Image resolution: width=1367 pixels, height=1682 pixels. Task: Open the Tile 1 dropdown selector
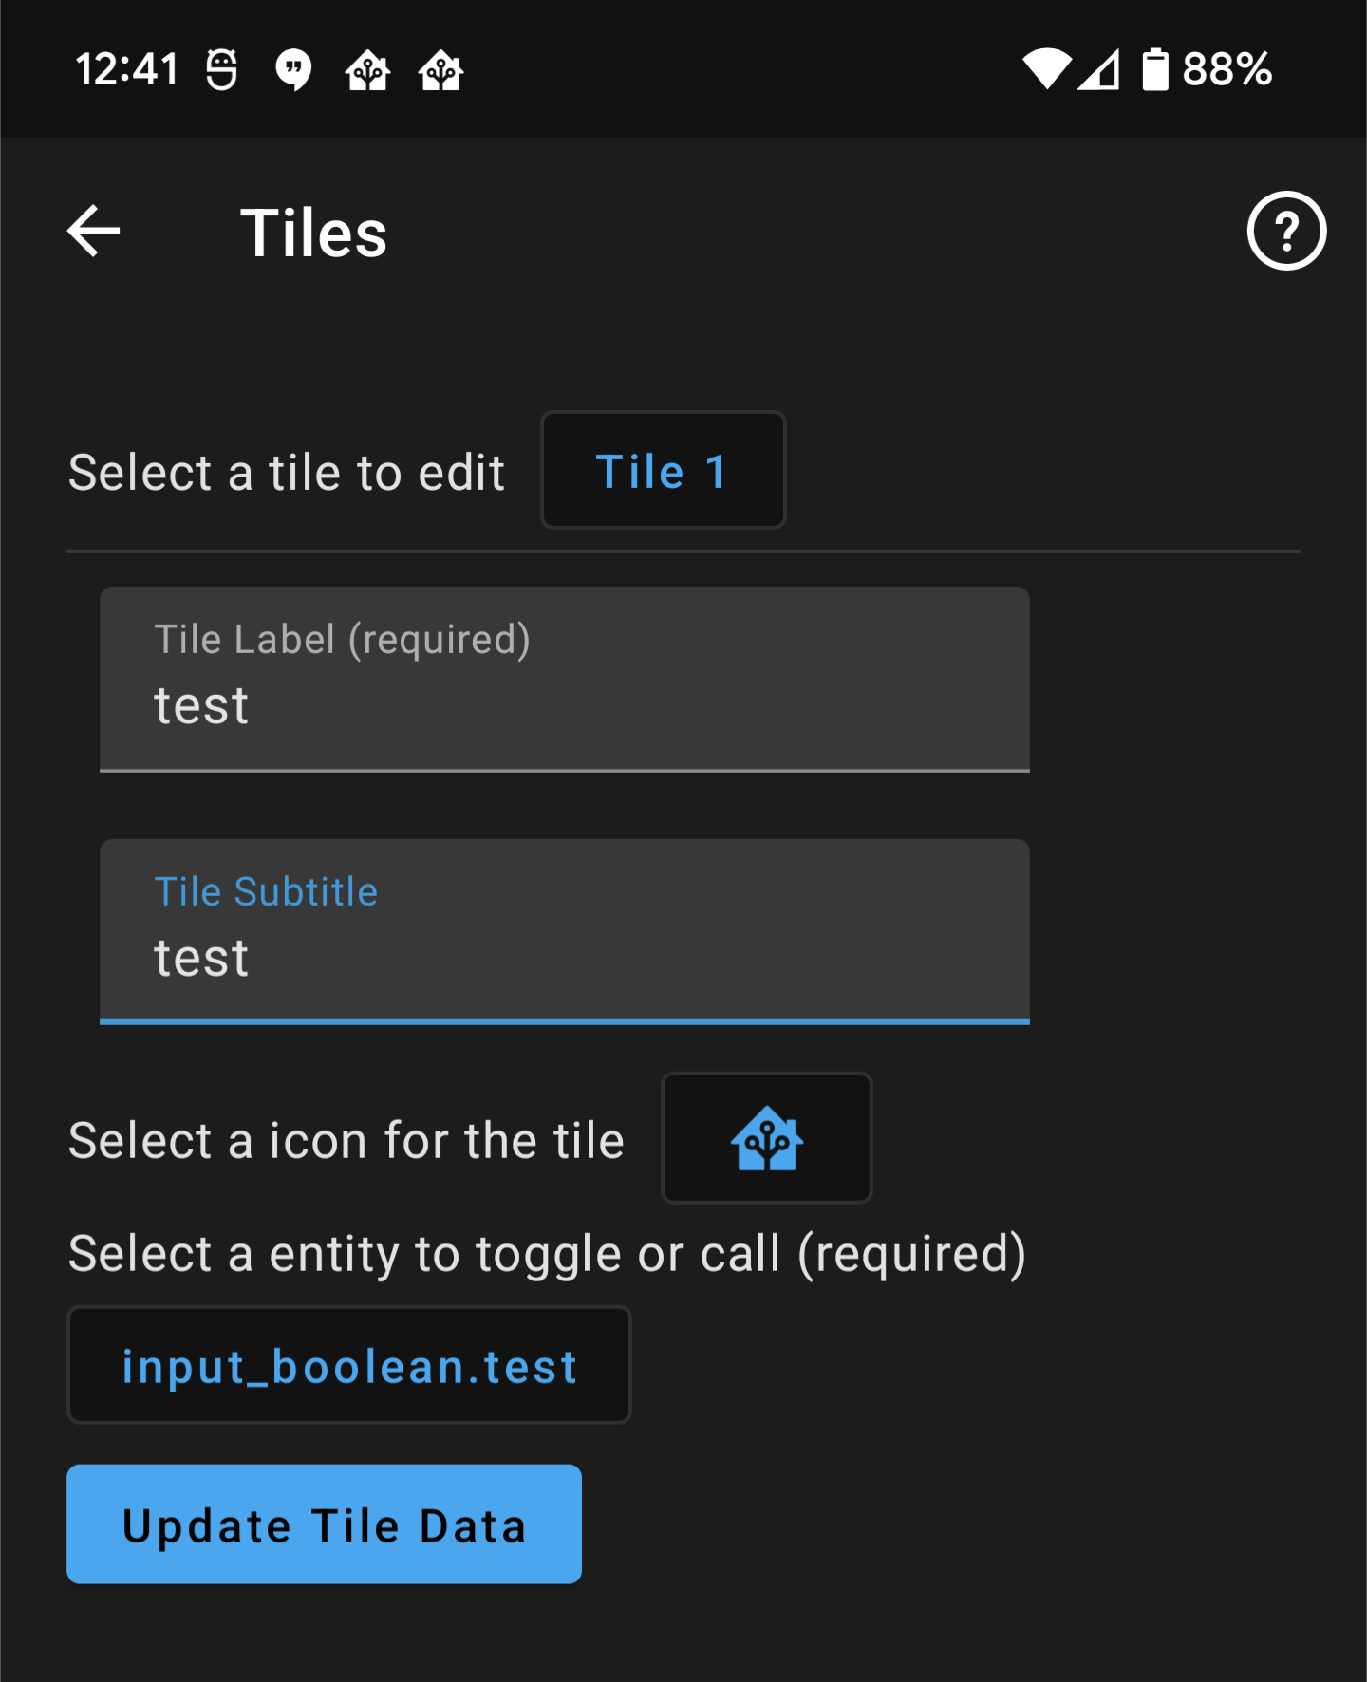[x=663, y=471]
